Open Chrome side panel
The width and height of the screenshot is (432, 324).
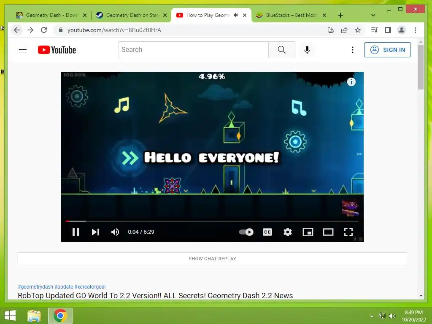coord(388,30)
